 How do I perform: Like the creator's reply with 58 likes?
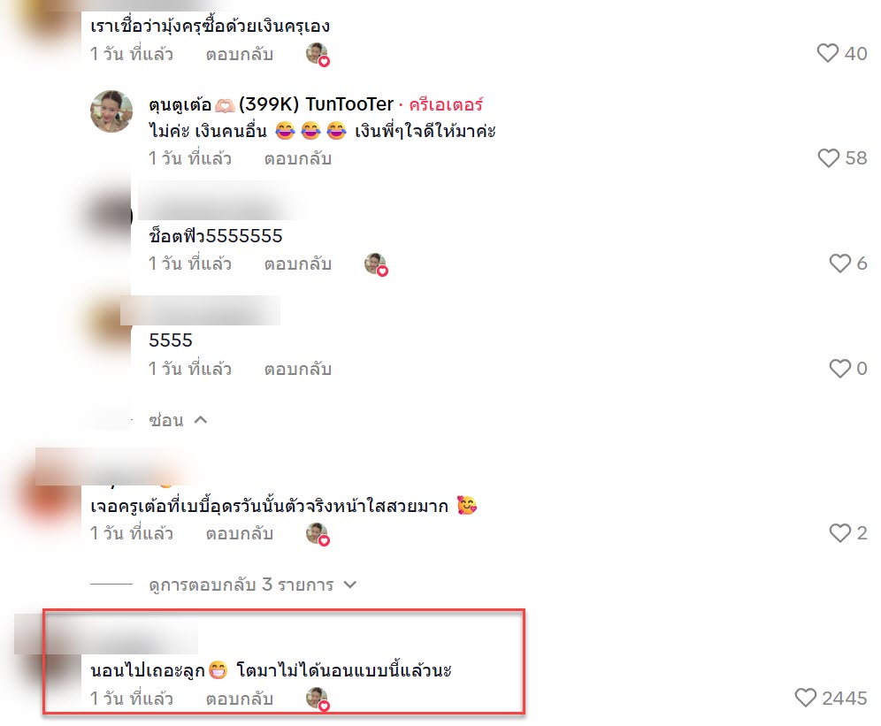828,158
